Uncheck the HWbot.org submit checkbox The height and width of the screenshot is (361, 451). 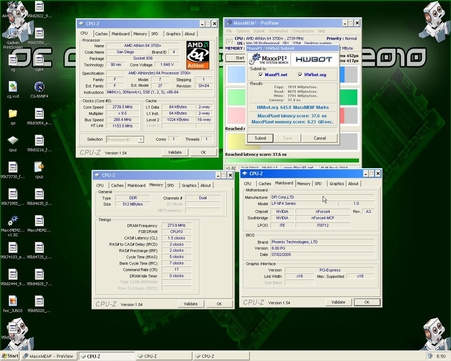click(x=300, y=75)
